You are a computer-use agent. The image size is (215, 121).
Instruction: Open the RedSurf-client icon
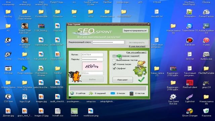pos(190,83)
